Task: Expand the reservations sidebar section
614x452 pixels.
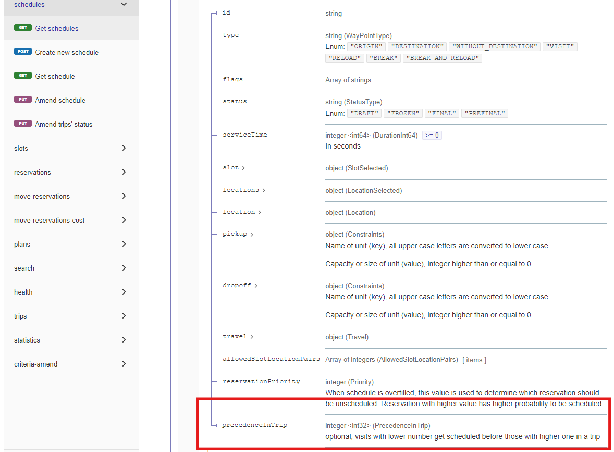Action: point(124,172)
